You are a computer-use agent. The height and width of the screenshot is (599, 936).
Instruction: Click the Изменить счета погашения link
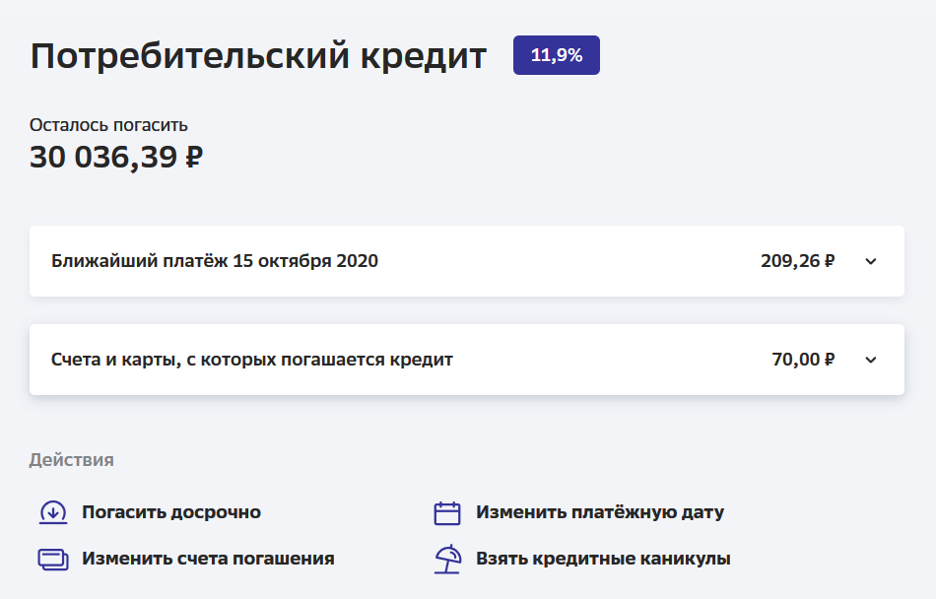208,559
